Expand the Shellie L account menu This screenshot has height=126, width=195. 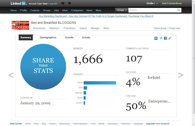152,3
